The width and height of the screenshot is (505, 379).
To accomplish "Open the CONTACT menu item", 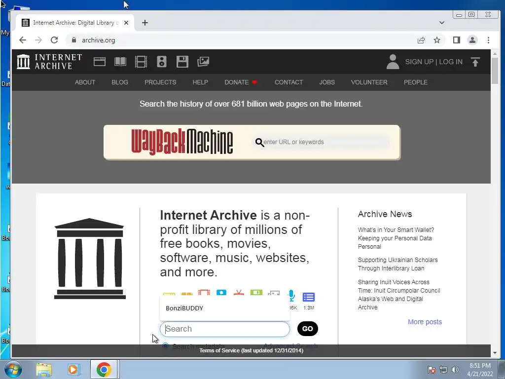I will 289,82.
